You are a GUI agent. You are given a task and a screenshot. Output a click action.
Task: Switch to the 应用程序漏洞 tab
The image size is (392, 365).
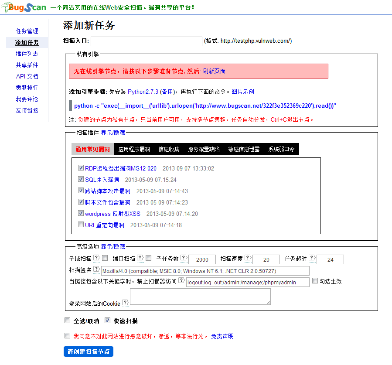pyautogui.click(x=134, y=149)
